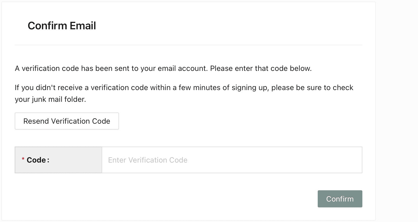Click the word "Resend" on the resend button
Image resolution: width=418 pixels, height=222 pixels.
click(36, 121)
